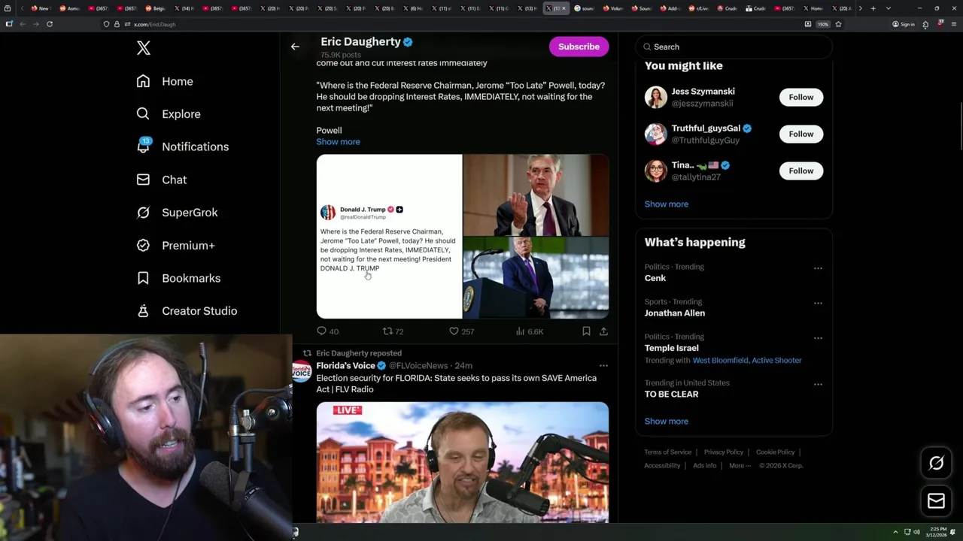This screenshot has width=963, height=541.
Task: Open the Jerome Powell photo
Action: (536, 195)
